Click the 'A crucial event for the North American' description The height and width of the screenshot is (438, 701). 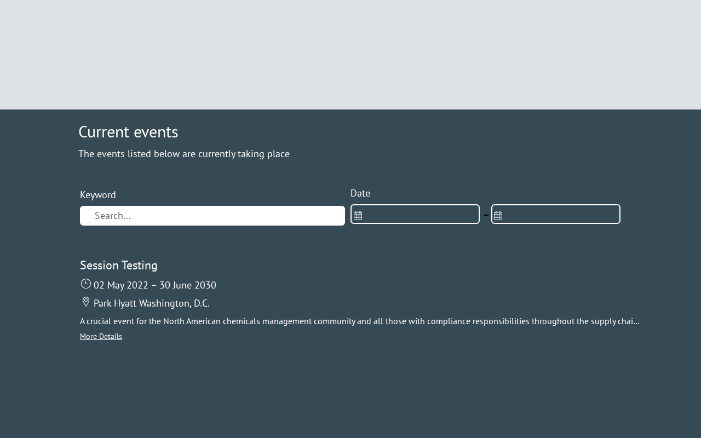click(360, 321)
